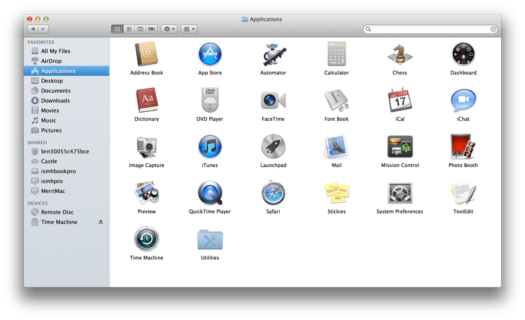Select ismhbookpro shared computer

click(66, 171)
